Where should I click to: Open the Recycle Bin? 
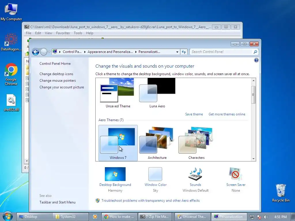click(x=281, y=193)
